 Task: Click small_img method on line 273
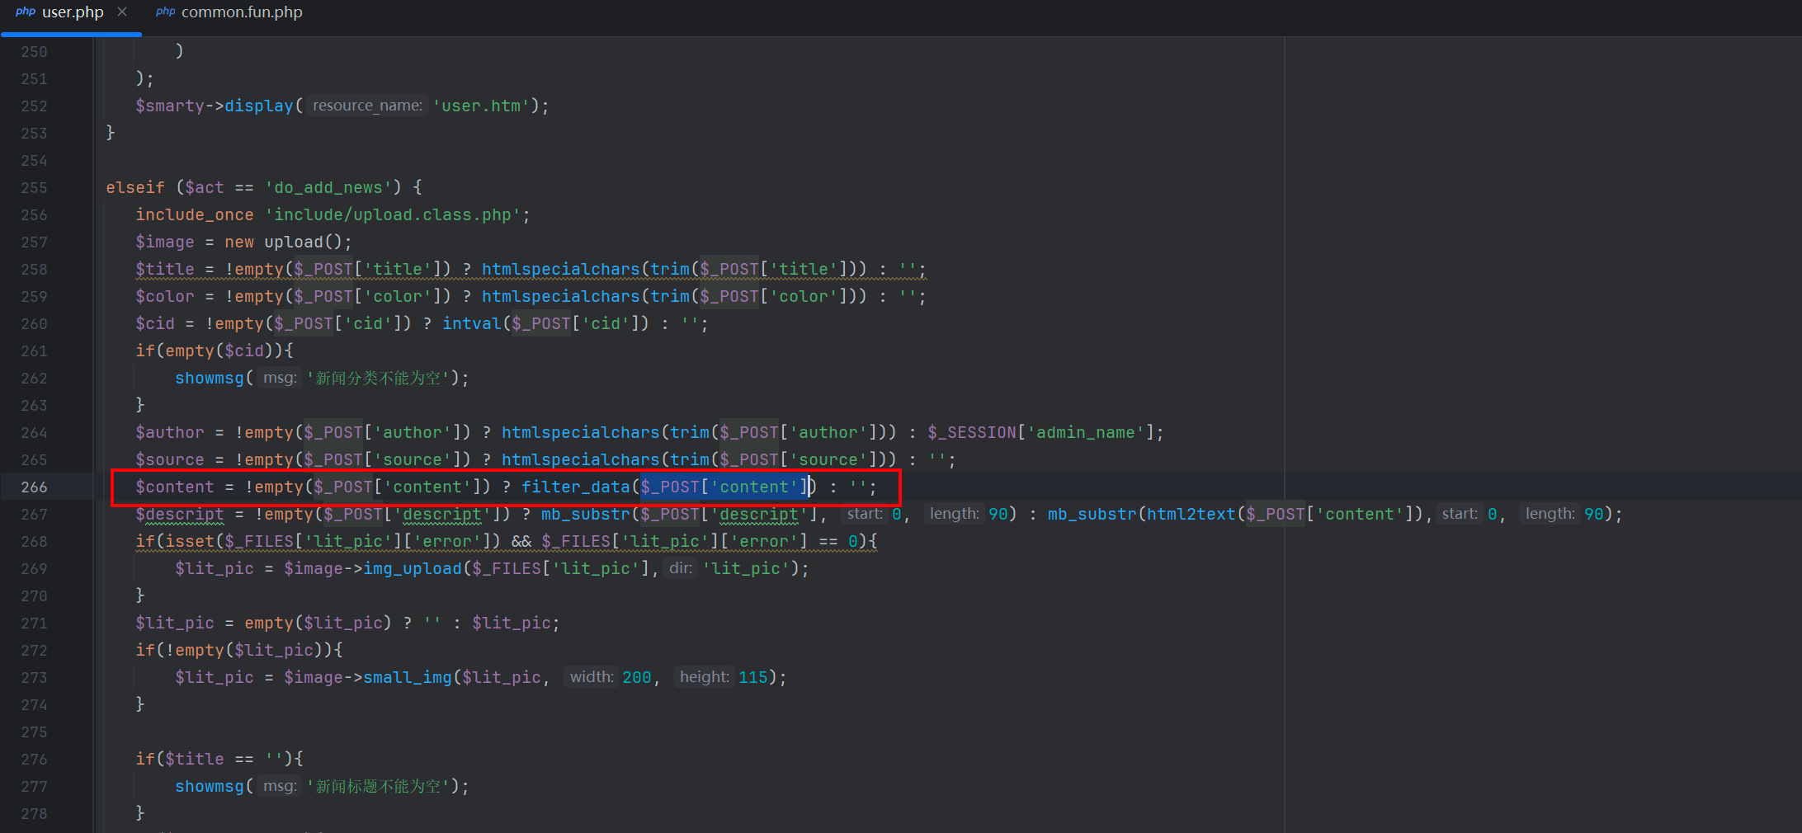(408, 678)
